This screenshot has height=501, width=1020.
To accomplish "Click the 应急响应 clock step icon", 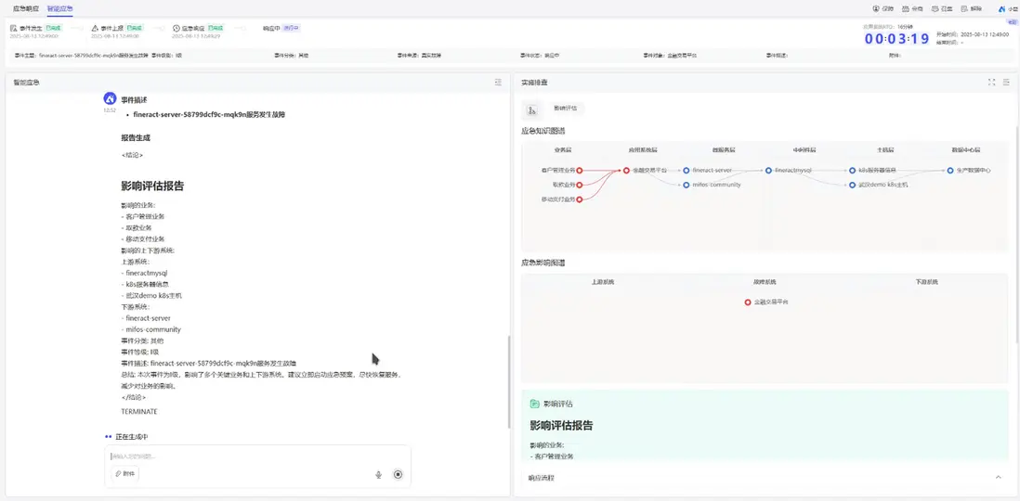I will coord(177,29).
